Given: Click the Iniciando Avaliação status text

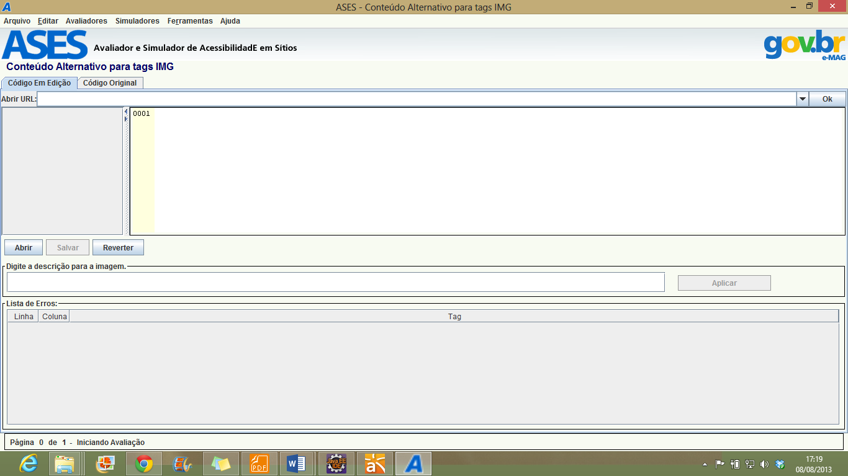Looking at the screenshot, I should point(111,443).
